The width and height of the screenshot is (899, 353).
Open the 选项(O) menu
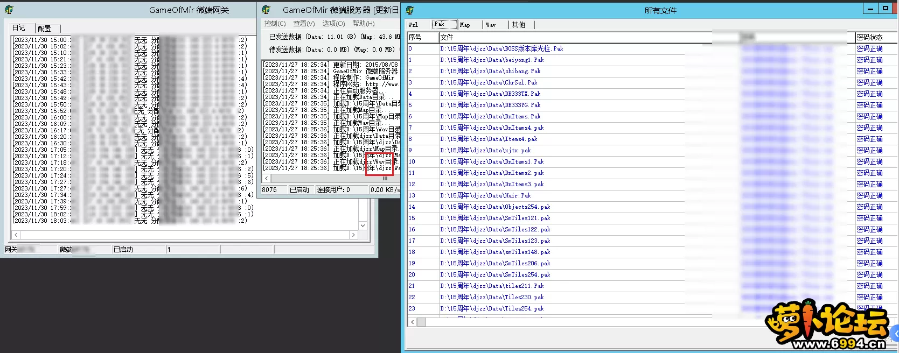[333, 24]
